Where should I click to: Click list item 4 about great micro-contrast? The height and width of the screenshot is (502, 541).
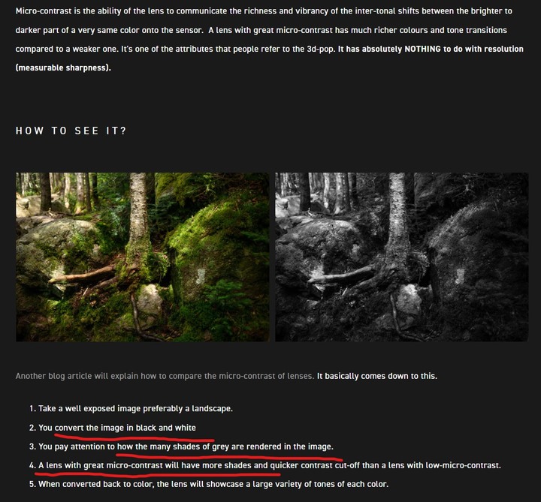(x=265, y=465)
